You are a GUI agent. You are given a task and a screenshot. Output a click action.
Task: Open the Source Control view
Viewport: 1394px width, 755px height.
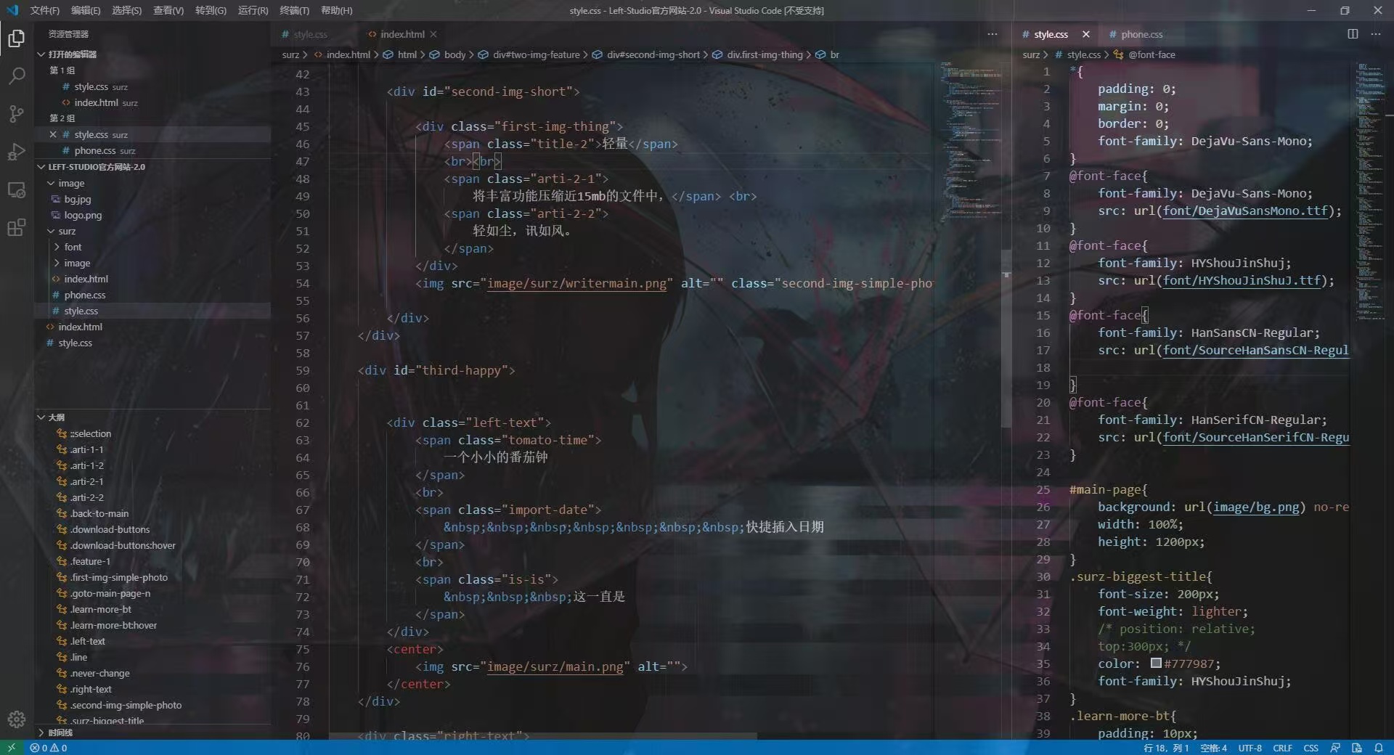tap(17, 113)
